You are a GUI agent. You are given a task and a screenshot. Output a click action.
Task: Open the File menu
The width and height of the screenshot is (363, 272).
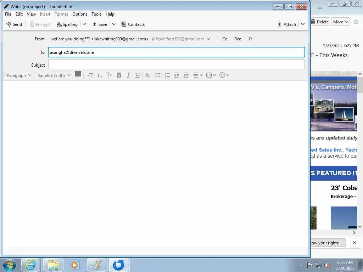tap(8, 14)
